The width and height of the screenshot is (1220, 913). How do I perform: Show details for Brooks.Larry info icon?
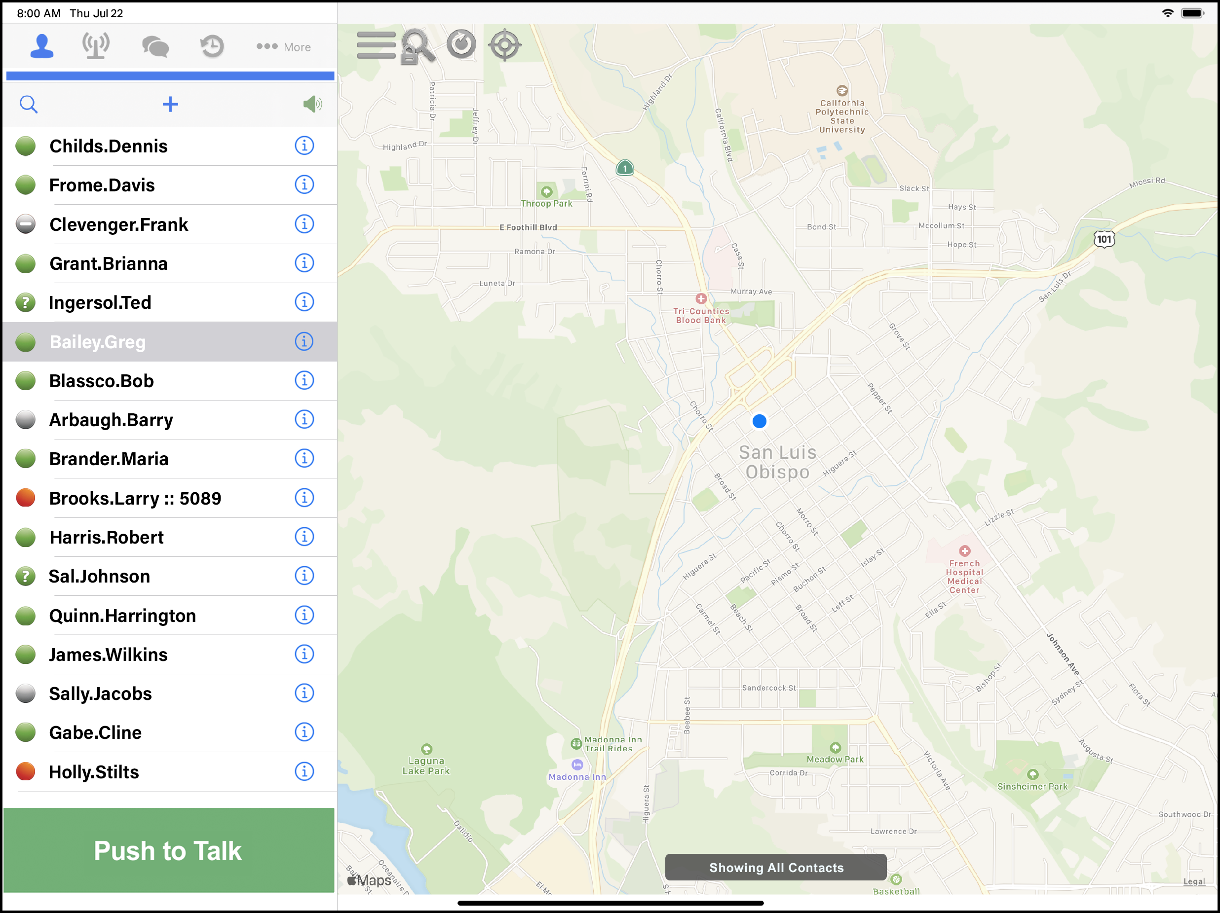(304, 498)
